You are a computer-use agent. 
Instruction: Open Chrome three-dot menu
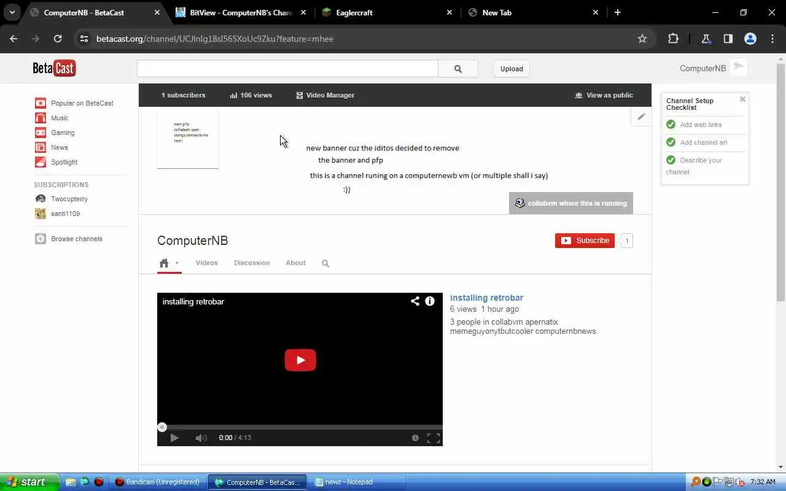pyautogui.click(x=772, y=39)
